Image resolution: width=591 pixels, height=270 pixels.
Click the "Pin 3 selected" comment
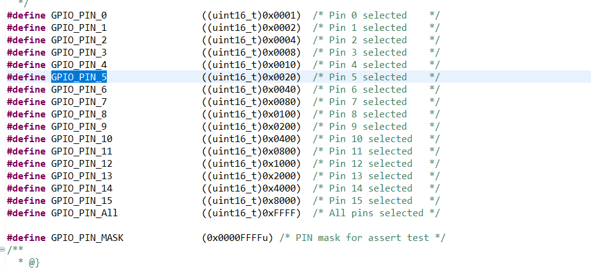367,53
